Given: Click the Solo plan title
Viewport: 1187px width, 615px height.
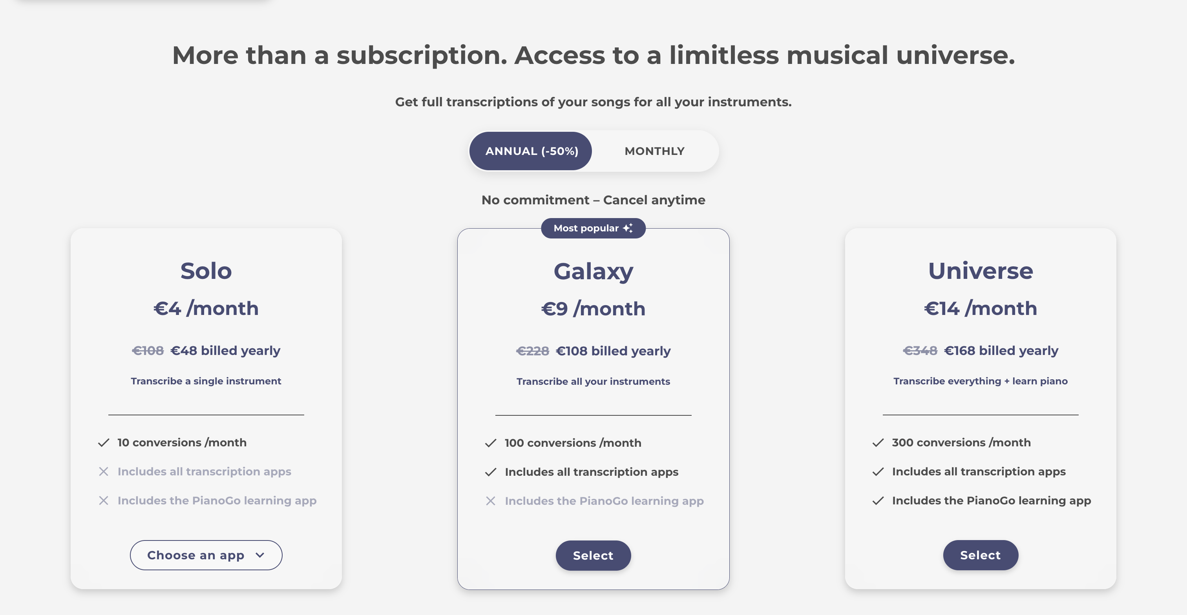Looking at the screenshot, I should coord(206,271).
